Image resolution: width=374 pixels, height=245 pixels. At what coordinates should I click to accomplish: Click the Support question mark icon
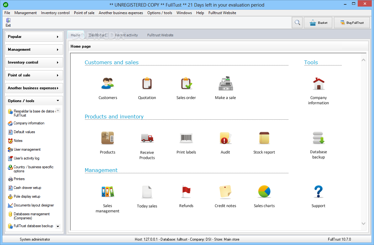(319, 192)
